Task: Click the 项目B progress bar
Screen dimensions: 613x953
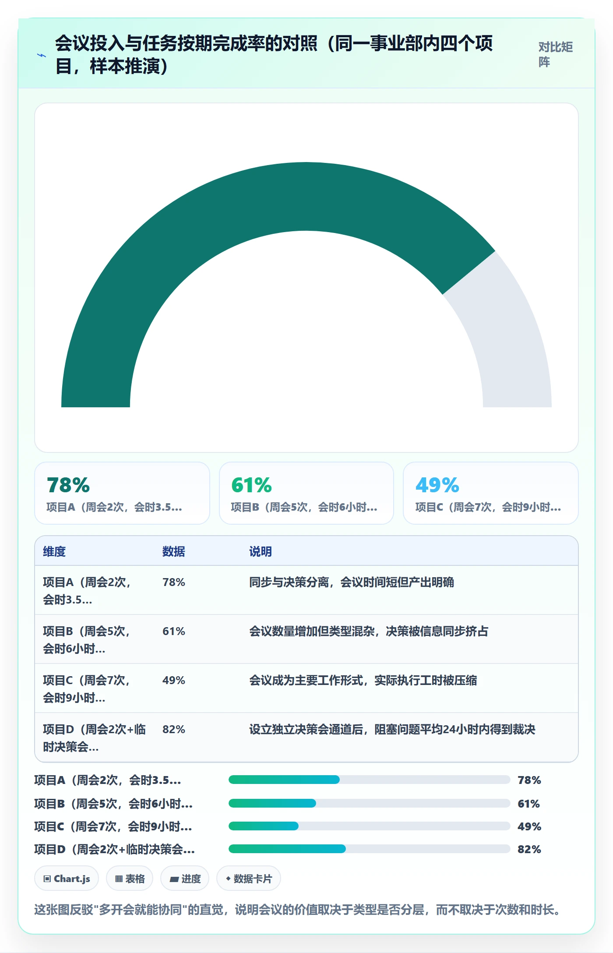Action: 369,803
